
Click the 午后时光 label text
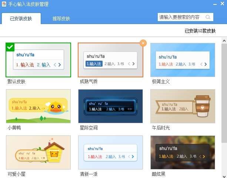click(x=161, y=128)
